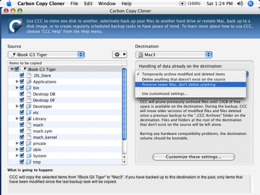Uncheck the Desktop DB checkbox
The image size is (260, 195).
pos(22,94)
